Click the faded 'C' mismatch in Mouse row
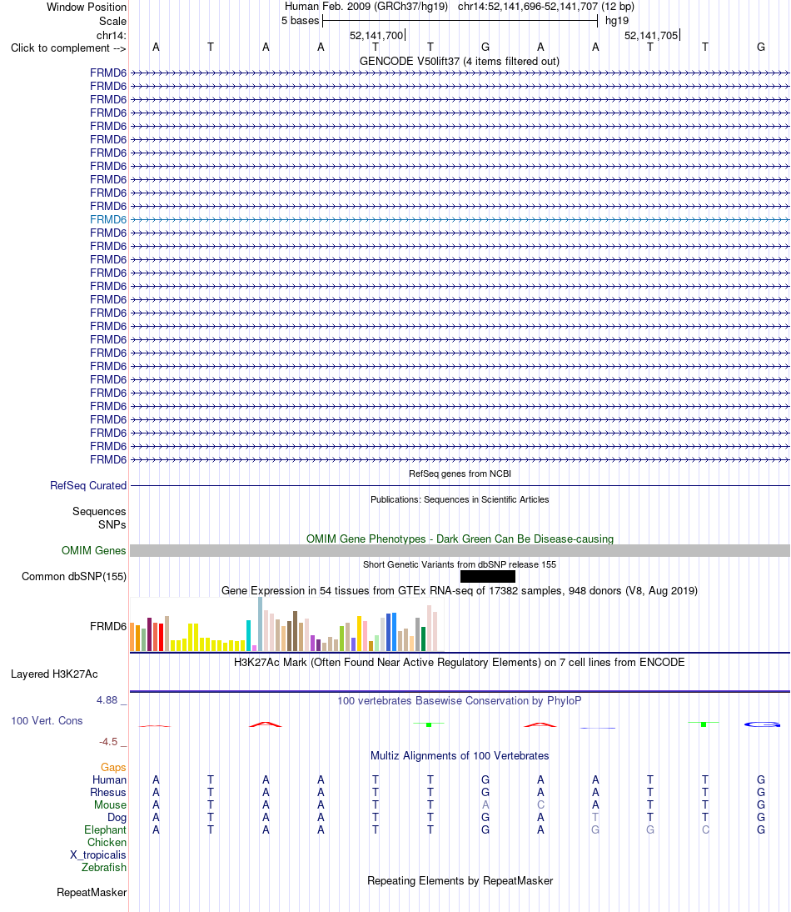This screenshot has height=912, width=791. coord(540,805)
